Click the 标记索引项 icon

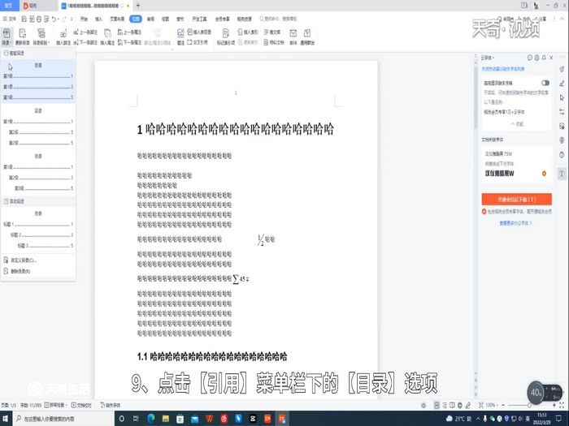[226, 35]
